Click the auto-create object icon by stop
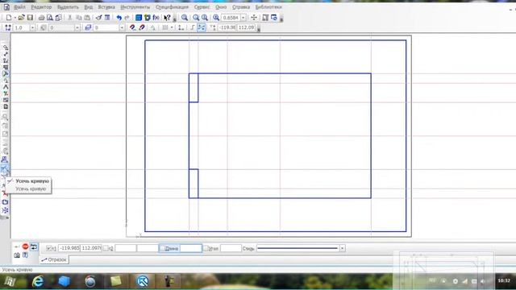The height and width of the screenshot is (290, 516). tap(34, 246)
